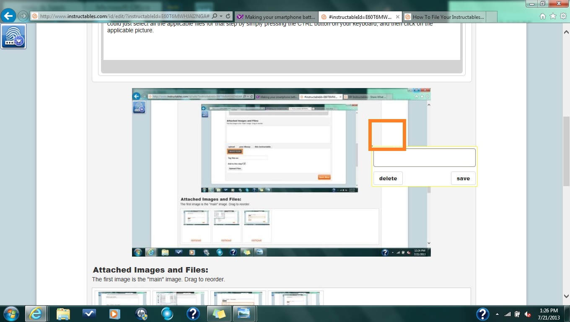Click the Internet Explorer taskbar icon

[36, 314]
